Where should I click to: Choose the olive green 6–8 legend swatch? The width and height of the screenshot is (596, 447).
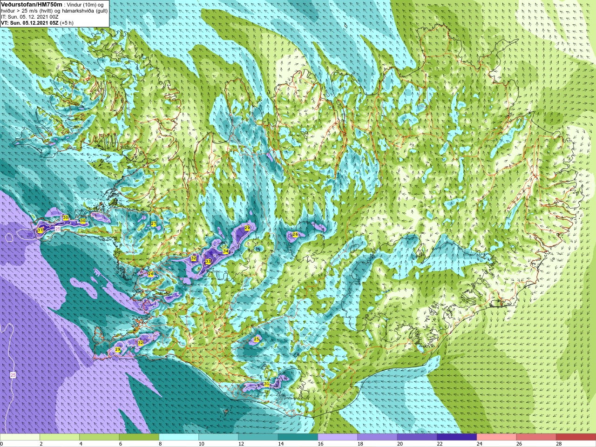pyautogui.click(x=139, y=437)
